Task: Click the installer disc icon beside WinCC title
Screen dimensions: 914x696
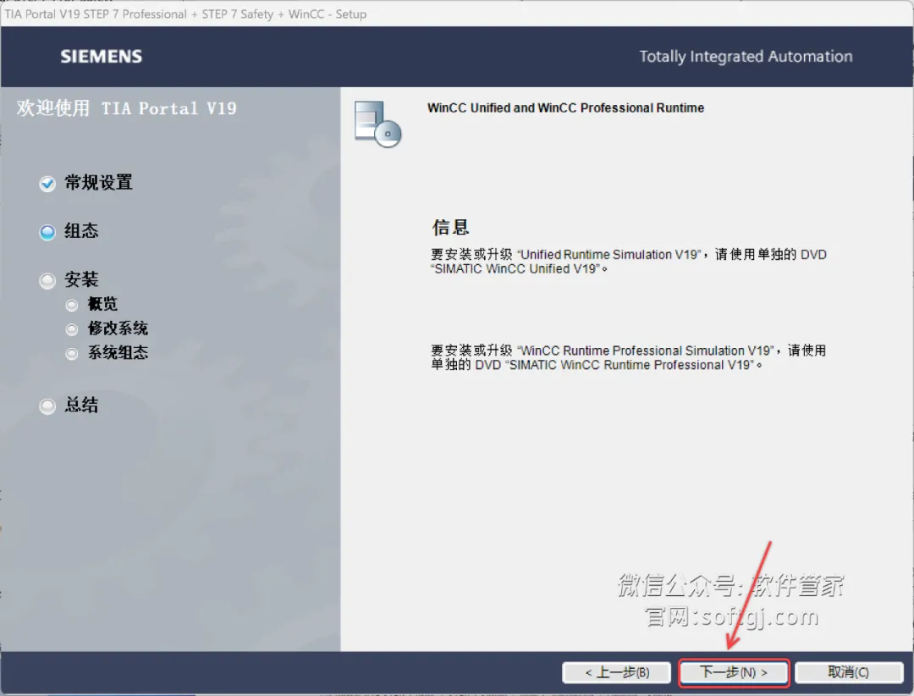Action: pos(377,124)
